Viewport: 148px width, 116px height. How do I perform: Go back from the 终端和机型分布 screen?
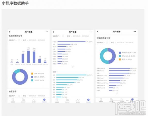(x=98, y=32)
